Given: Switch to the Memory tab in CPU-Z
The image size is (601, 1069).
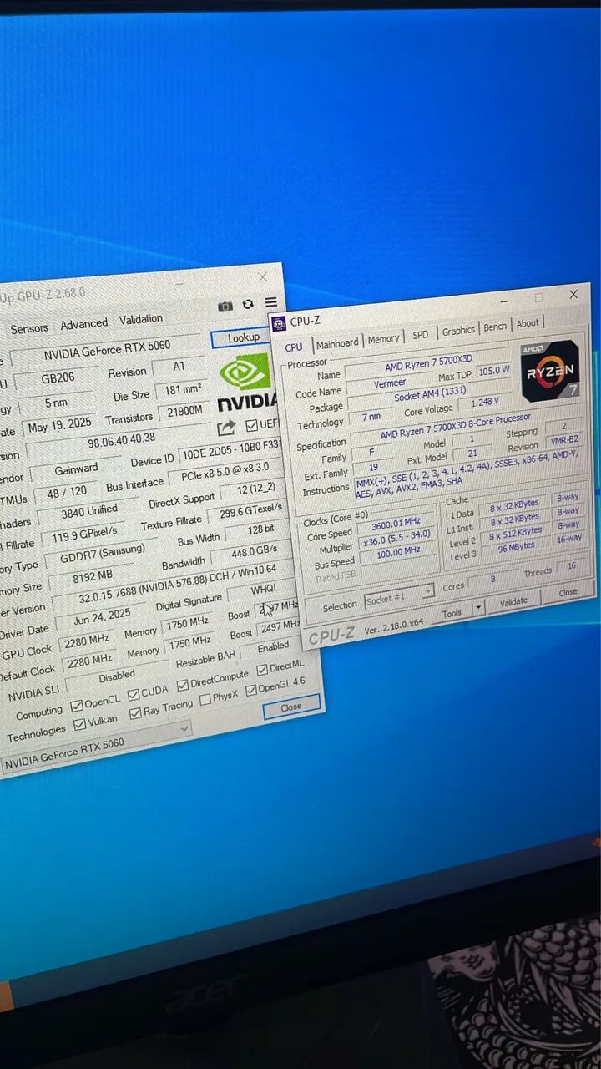Looking at the screenshot, I should [384, 339].
